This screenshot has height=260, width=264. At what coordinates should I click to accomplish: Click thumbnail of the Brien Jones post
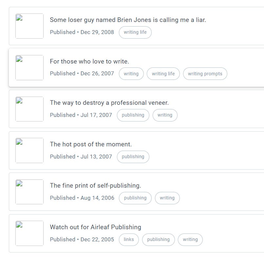click(29, 26)
